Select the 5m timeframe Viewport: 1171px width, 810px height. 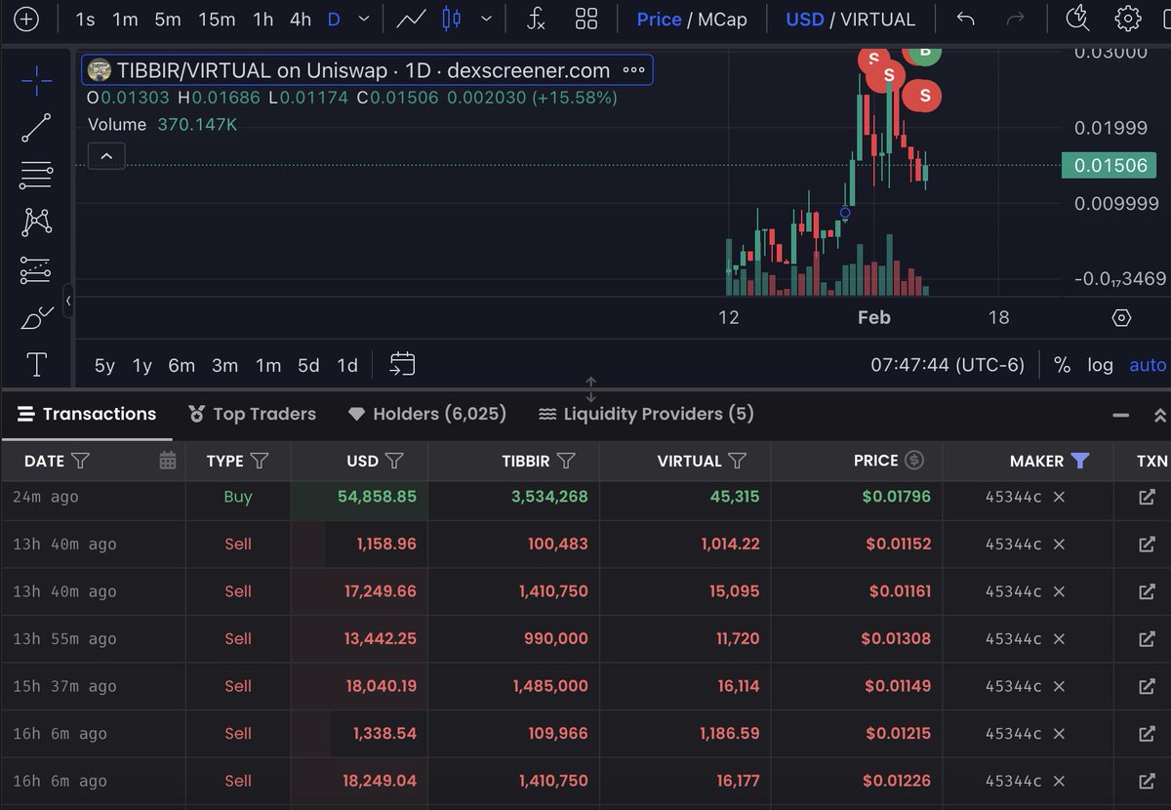point(168,20)
